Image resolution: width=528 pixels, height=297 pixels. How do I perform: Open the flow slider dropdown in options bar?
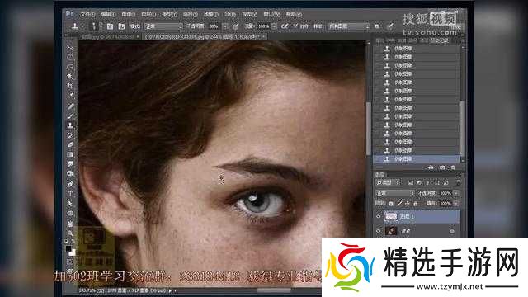274,26
